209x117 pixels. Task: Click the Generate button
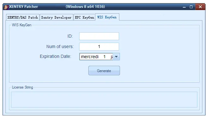[104, 71]
